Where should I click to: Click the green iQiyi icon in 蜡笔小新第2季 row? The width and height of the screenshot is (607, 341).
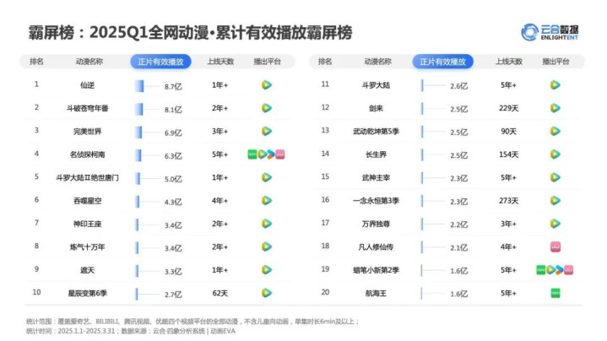541,270
